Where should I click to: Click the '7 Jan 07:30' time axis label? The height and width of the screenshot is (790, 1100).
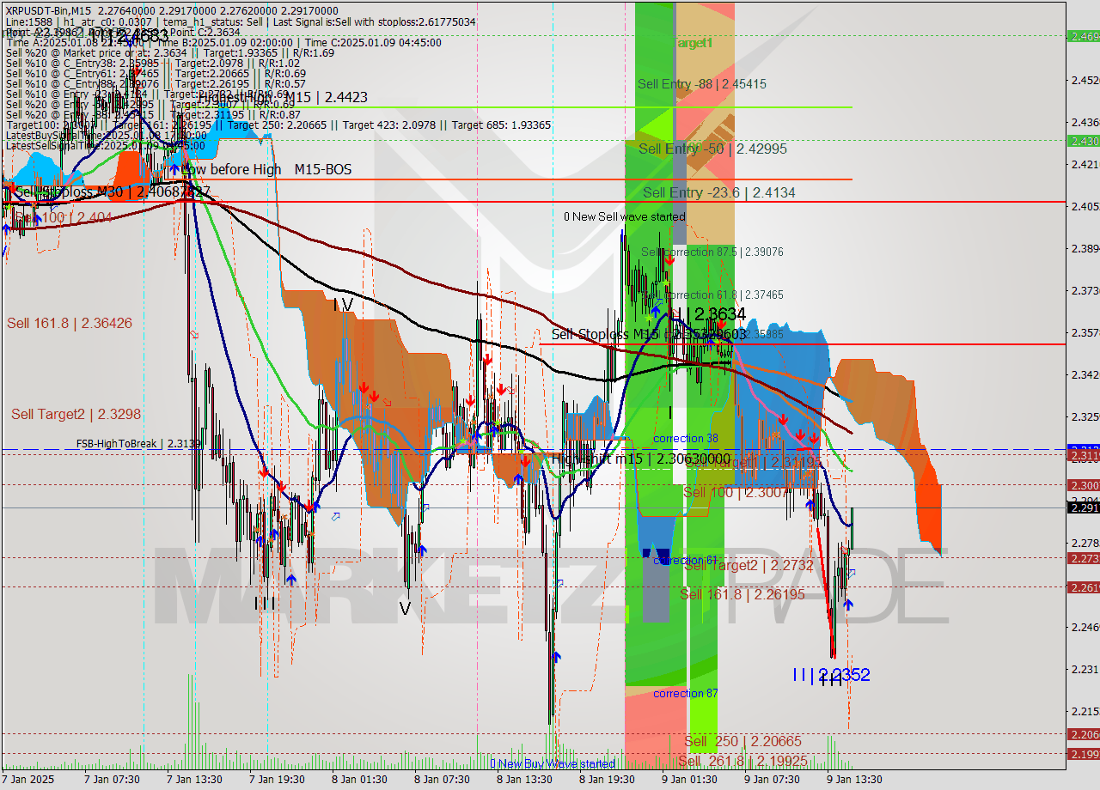pos(112,780)
